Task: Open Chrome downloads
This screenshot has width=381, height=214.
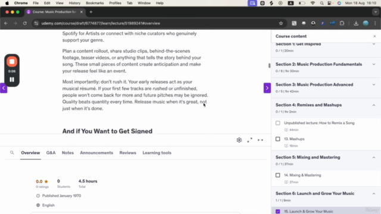Action: pos(356,23)
